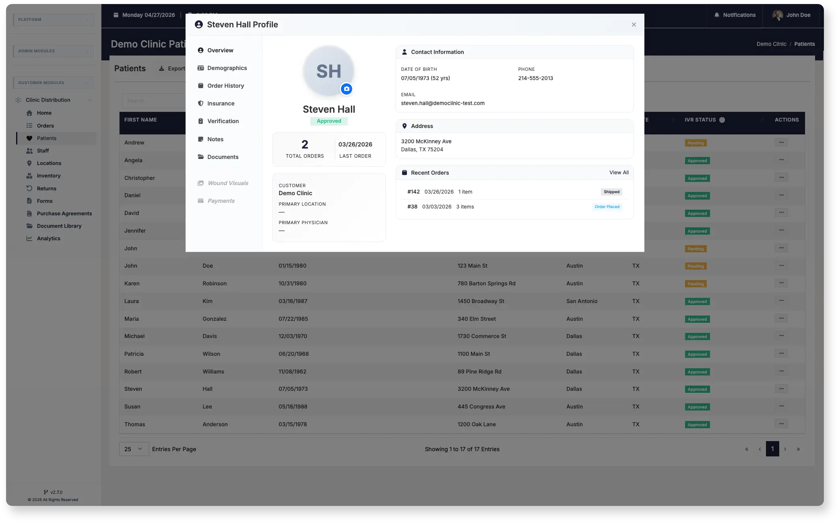Open actions menu for Andrew row

pos(781,142)
